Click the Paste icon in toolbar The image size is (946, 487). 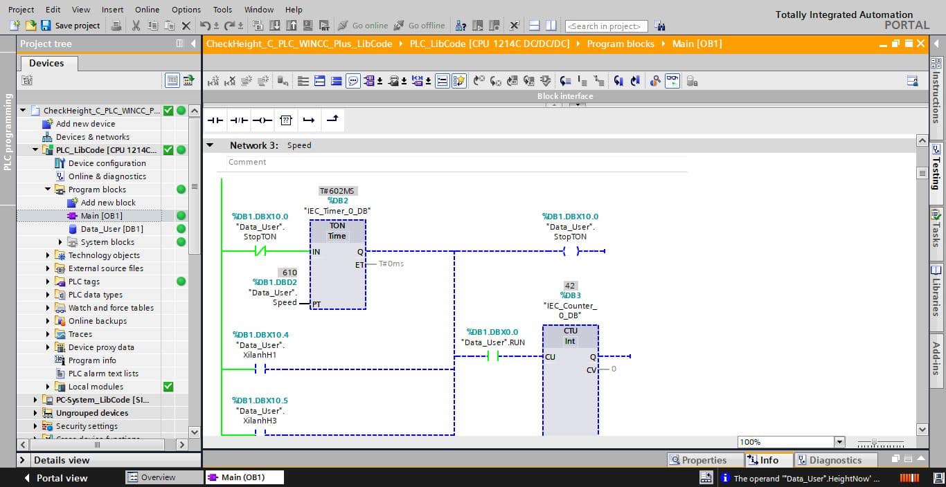[x=168, y=26]
